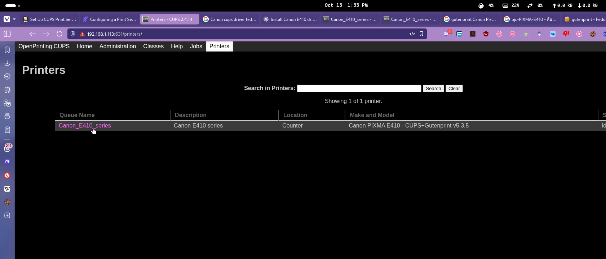Screen dimensions: 606x259
Task: Bookmark this page from the address bar
Action: pos(421,34)
